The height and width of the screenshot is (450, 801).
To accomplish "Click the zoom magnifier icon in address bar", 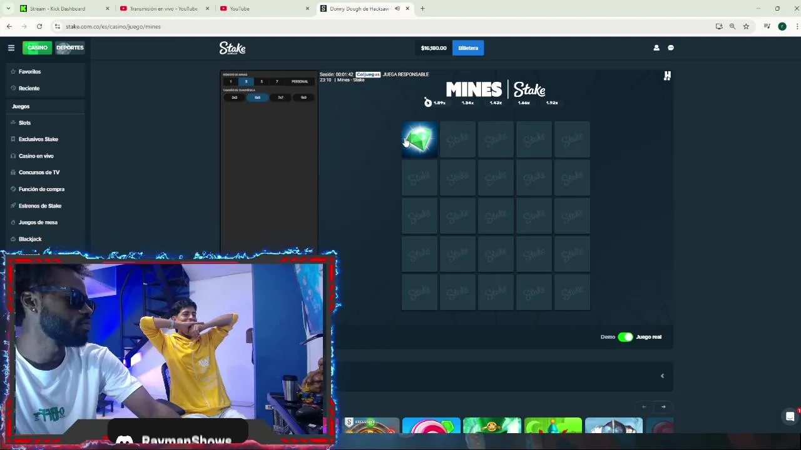I will [732, 26].
